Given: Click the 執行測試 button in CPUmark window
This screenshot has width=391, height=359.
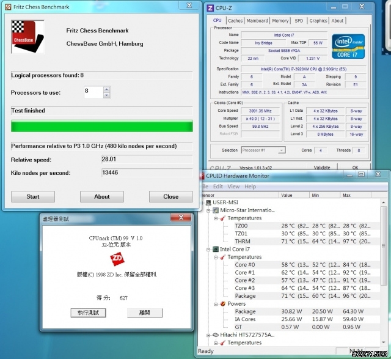Looking at the screenshot, I should [x=88, y=313].
